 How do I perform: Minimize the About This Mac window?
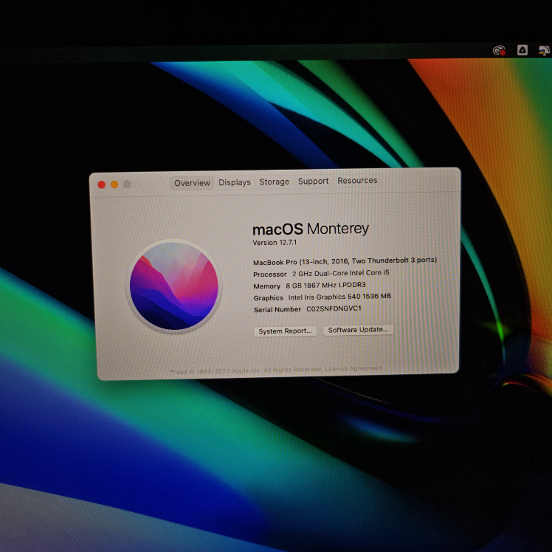[x=114, y=184]
